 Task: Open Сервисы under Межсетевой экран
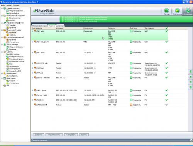[13, 35]
